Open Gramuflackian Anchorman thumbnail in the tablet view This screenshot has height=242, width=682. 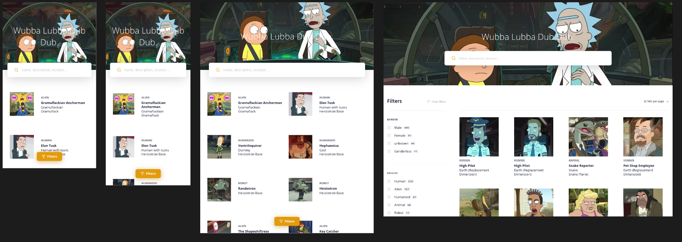[219, 104]
